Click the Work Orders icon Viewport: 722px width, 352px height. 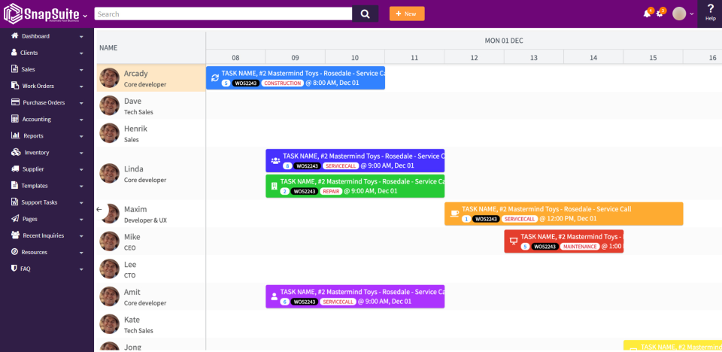tap(15, 86)
